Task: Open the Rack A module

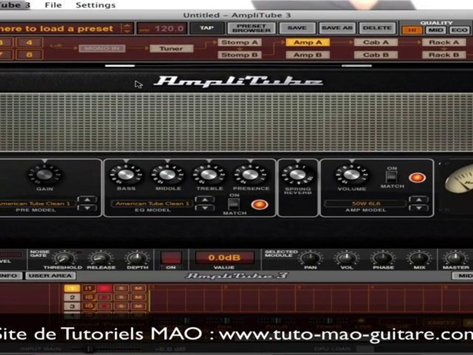Action: coord(444,42)
